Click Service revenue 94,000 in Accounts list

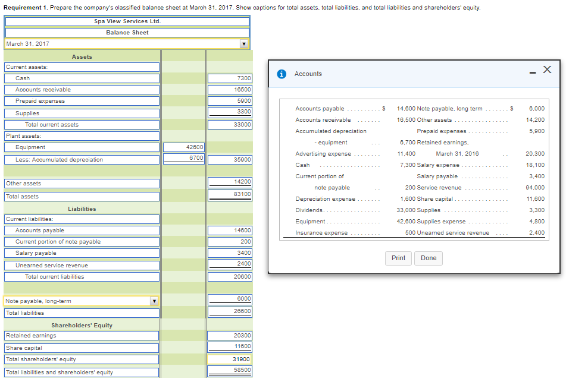point(480,187)
